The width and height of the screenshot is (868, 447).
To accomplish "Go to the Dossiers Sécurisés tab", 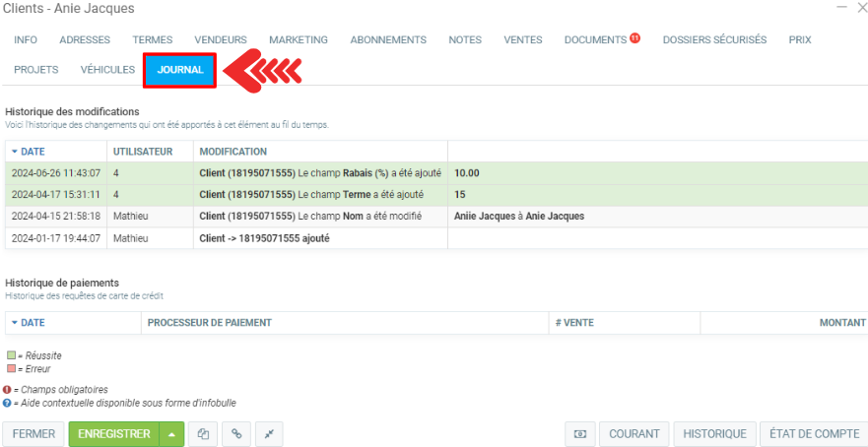I will tap(714, 40).
